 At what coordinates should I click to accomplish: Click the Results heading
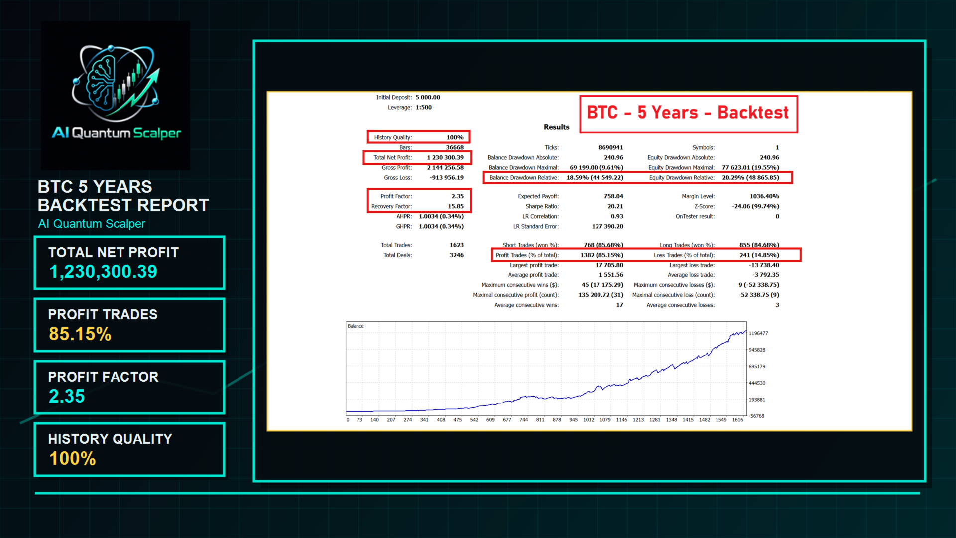tap(556, 127)
